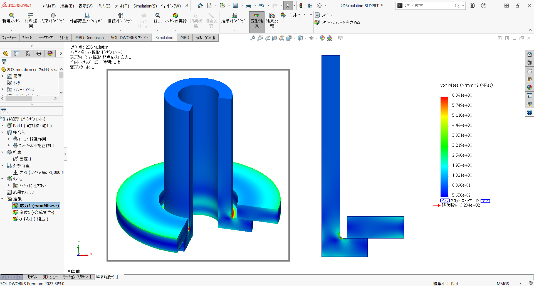Image resolution: width=534 pixels, height=286 pixels.
Task: Click the Report (レポート) button
Action: pyautogui.click(x=324, y=15)
